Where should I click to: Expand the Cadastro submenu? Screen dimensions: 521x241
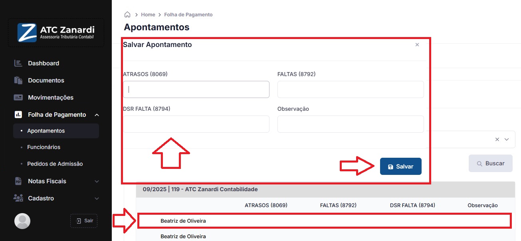pos(97,198)
